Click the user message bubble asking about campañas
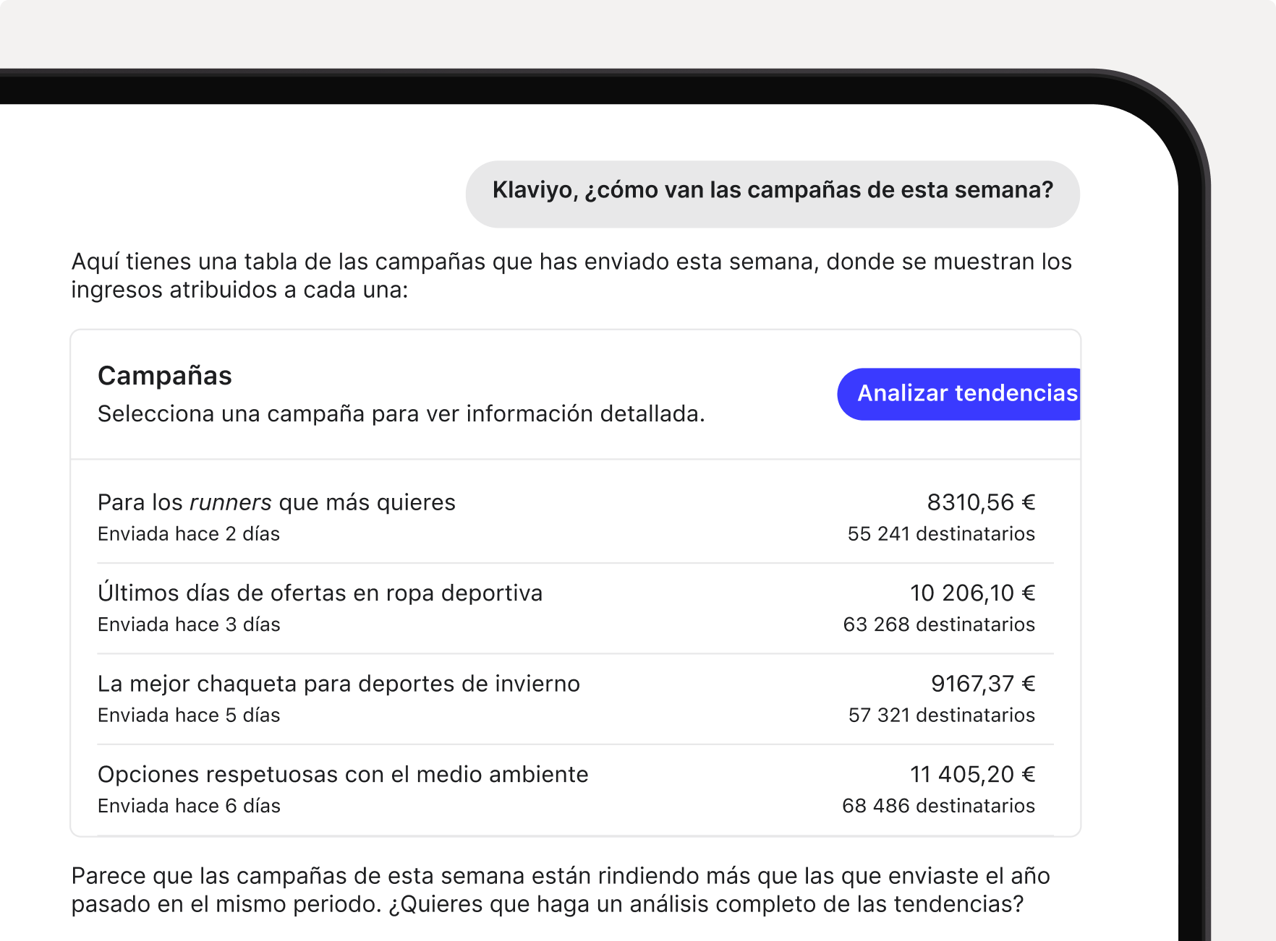Image resolution: width=1276 pixels, height=941 pixels. point(773,194)
